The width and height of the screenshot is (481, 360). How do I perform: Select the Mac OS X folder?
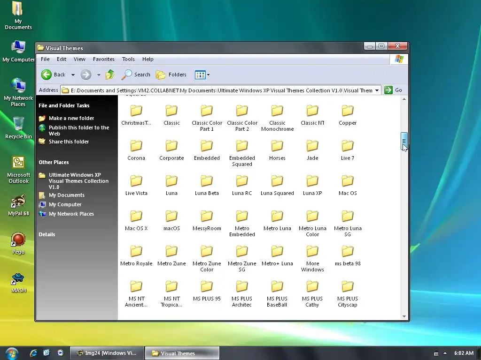click(x=136, y=221)
